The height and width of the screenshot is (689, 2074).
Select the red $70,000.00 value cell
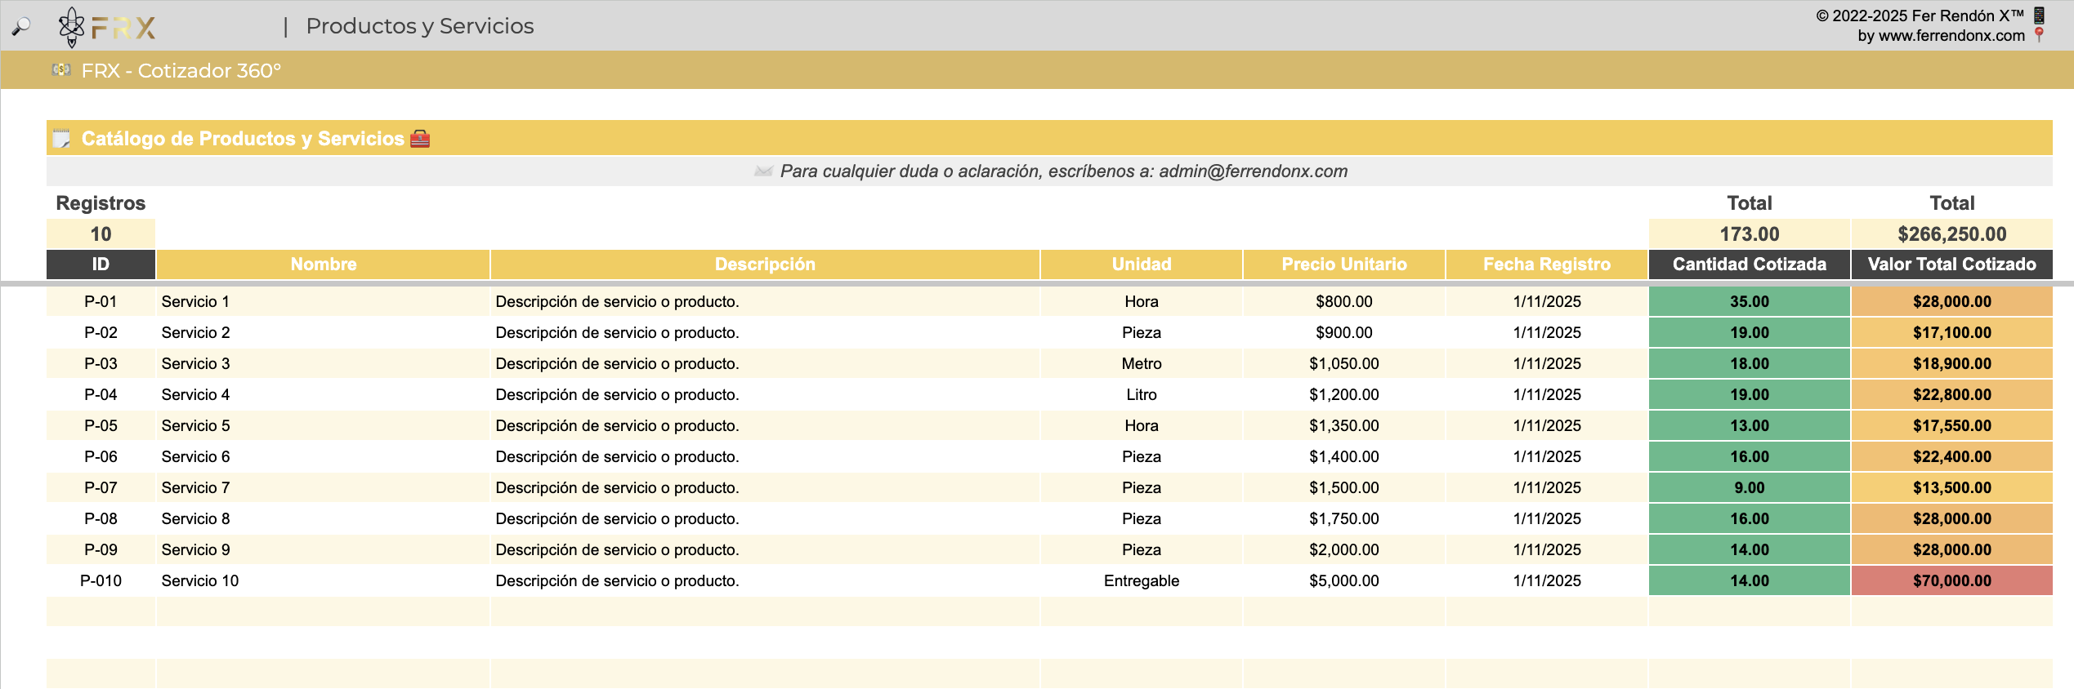[1951, 580]
